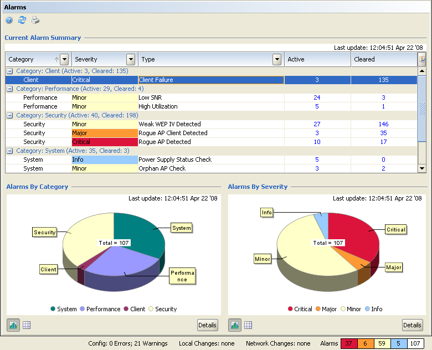This screenshot has height=350, width=432.
Task: Show chart view for Alarms By Severity
Action: click(x=235, y=325)
